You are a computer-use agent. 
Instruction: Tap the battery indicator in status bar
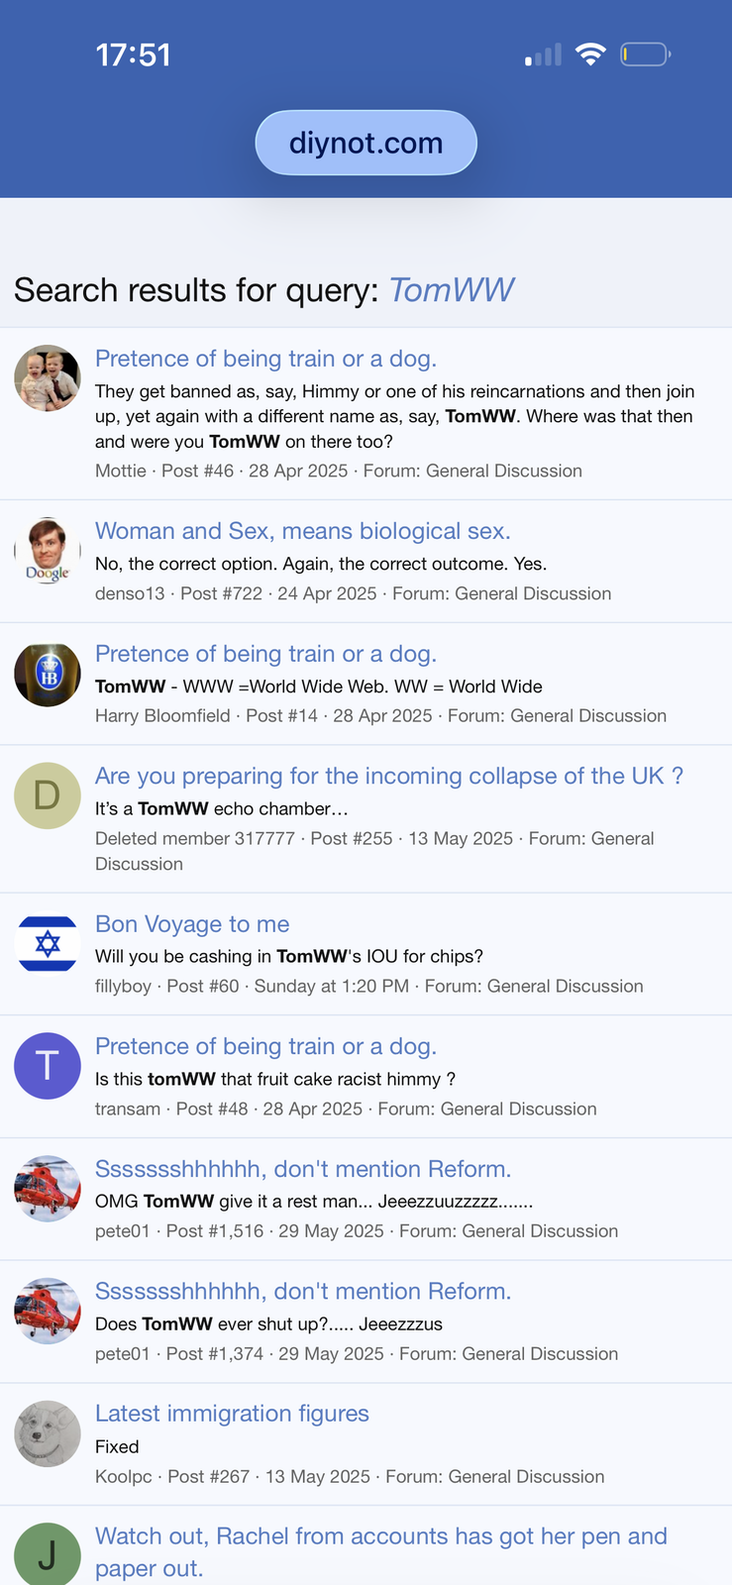(645, 54)
